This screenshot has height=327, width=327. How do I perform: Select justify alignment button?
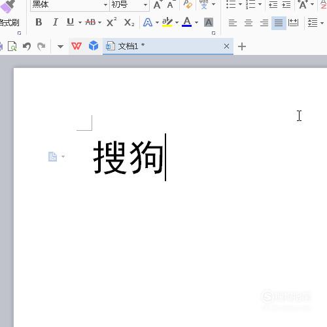tap(279, 23)
